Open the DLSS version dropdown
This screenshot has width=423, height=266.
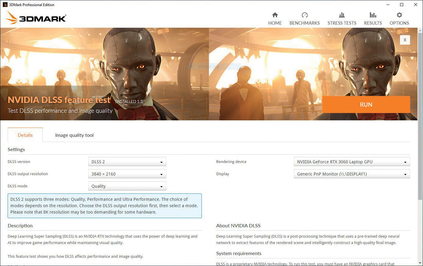[x=127, y=162]
